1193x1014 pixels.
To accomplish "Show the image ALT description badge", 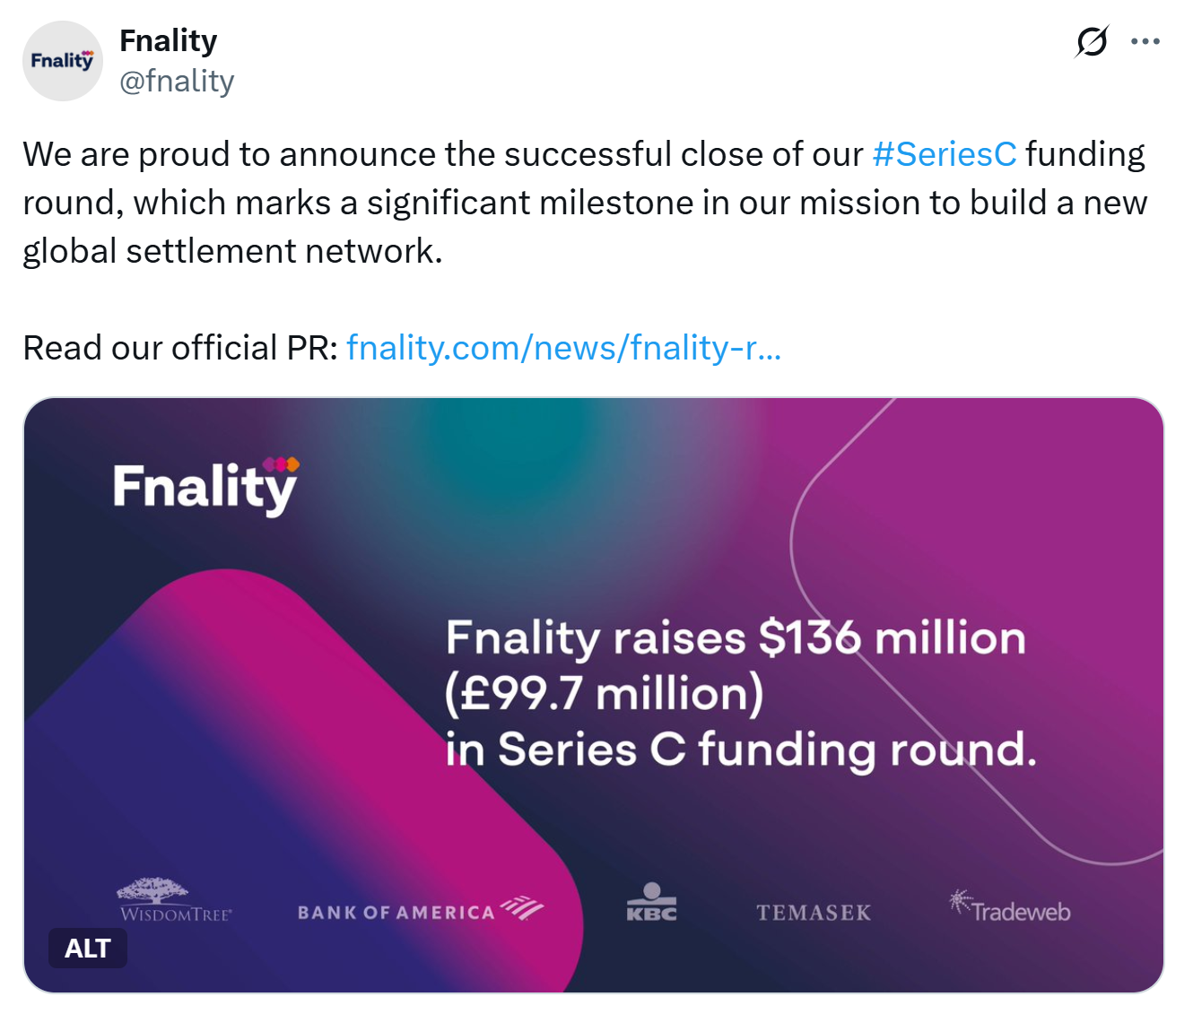I will 88,948.
